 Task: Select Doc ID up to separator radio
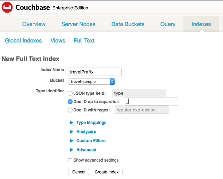(70, 102)
